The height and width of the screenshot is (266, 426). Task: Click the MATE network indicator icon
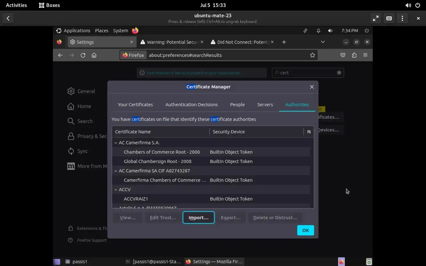click(x=305, y=31)
